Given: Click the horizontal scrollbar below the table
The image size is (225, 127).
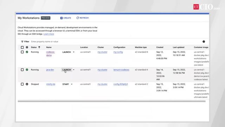Looking at the screenshot, I should 111,101.
